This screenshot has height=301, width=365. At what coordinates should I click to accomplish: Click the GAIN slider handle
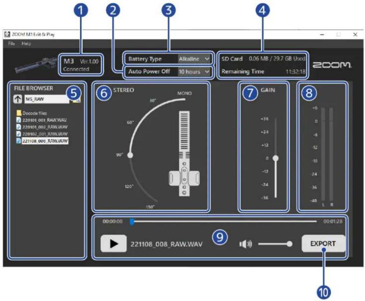[276, 158]
